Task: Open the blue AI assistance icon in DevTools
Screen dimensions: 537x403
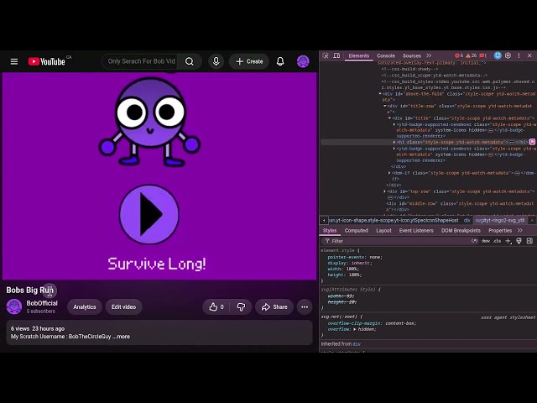Action: [x=498, y=55]
